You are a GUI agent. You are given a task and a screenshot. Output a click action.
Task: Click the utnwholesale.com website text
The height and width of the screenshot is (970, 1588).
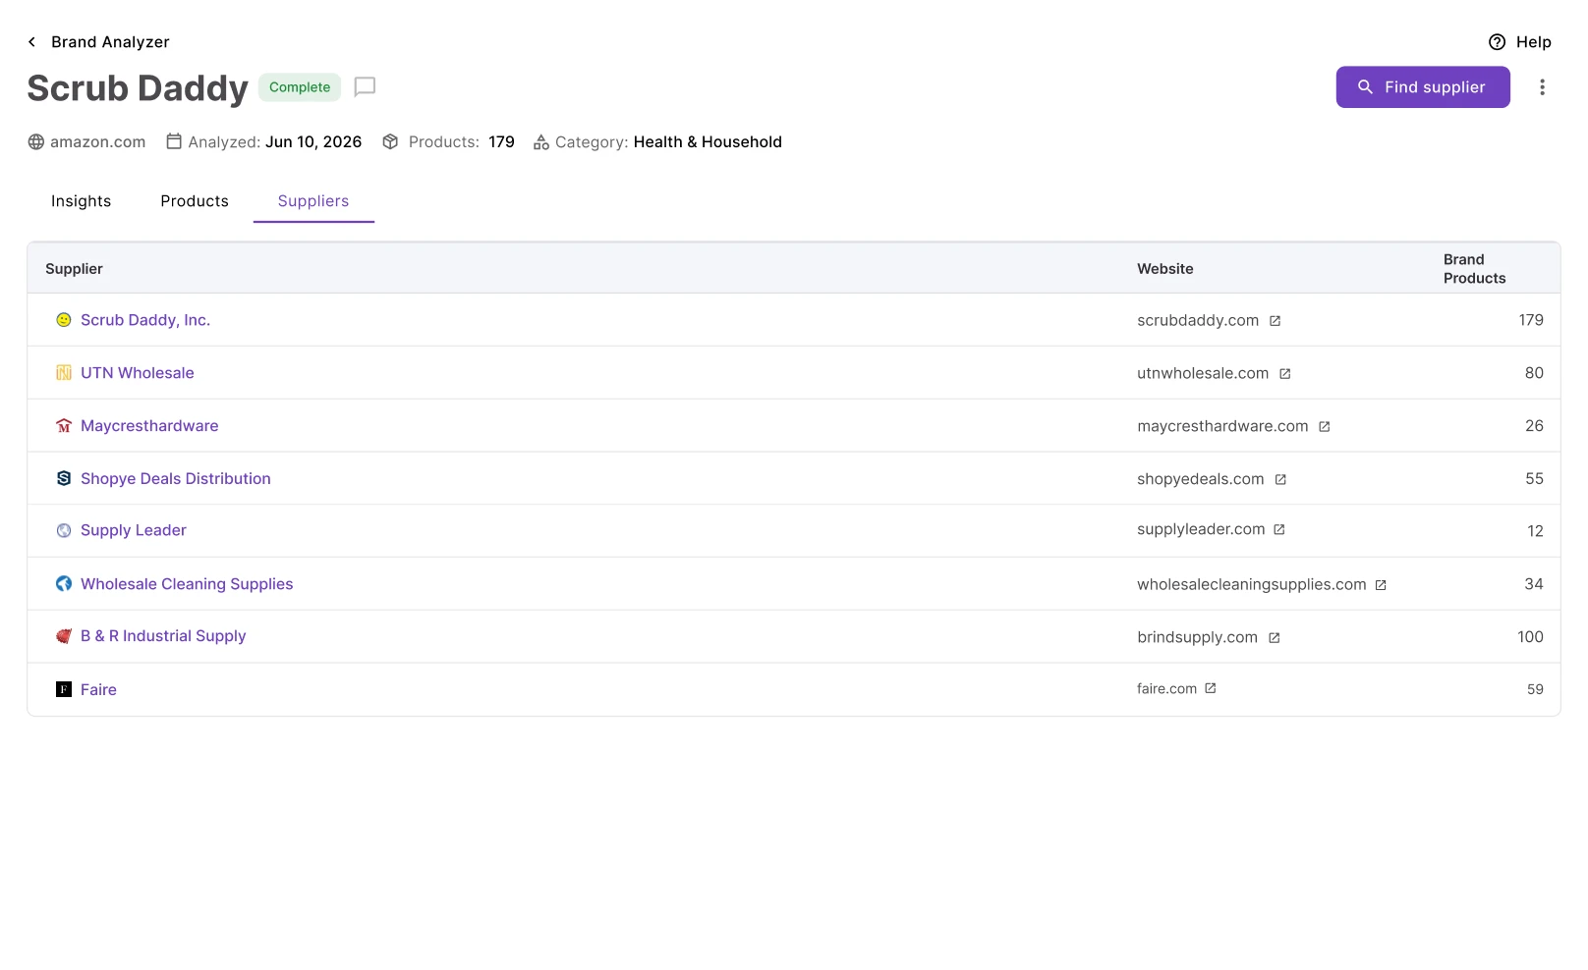click(1203, 374)
